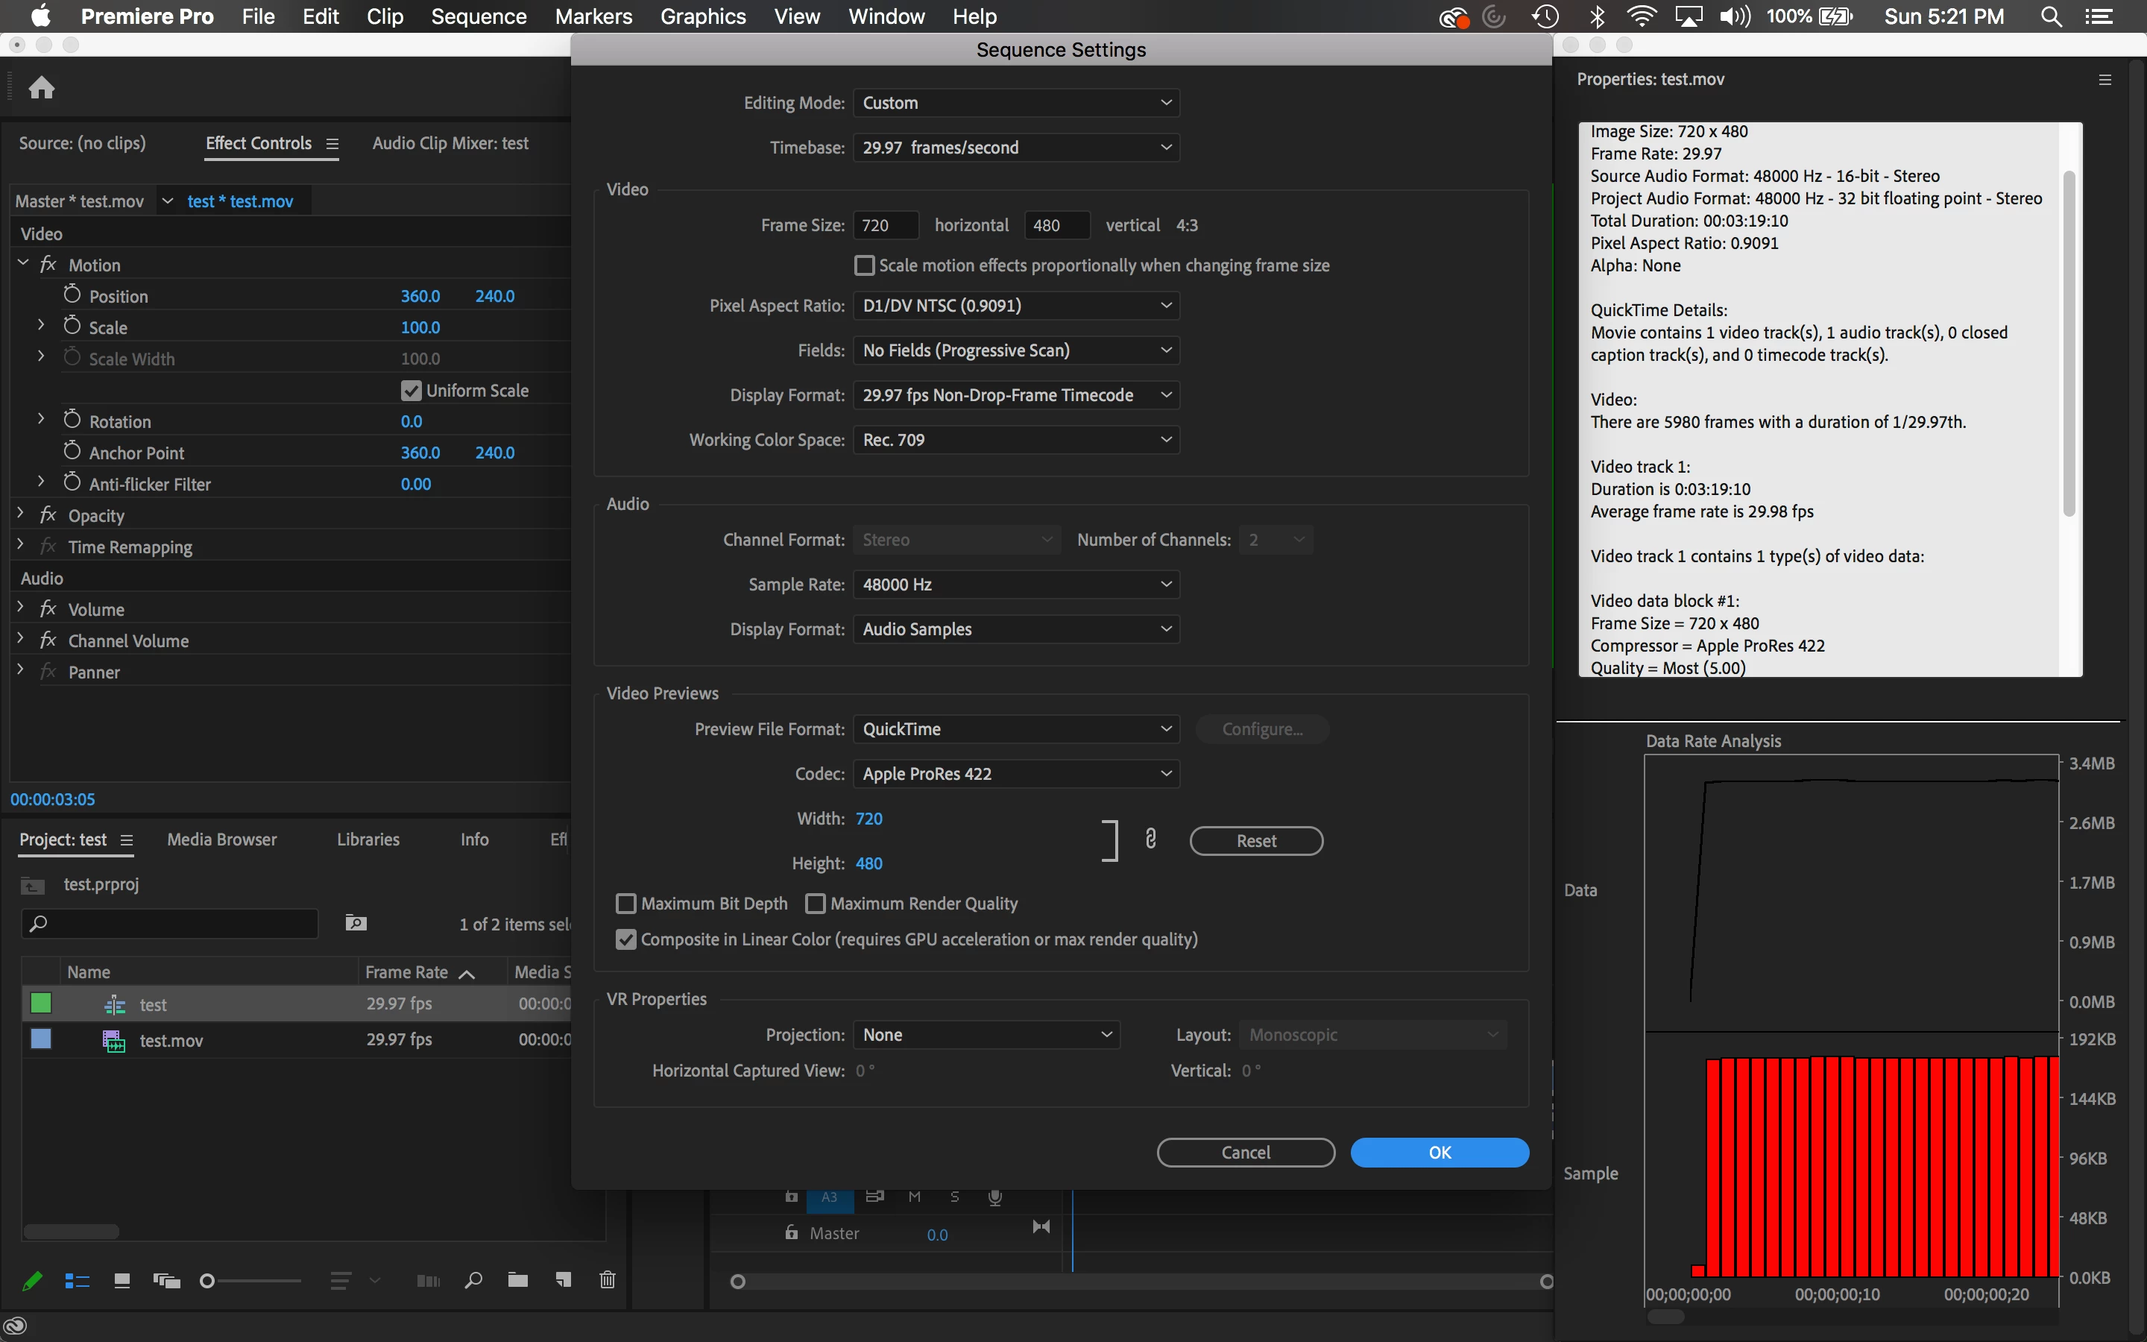Open the Timebase dropdown

pyautogui.click(x=1016, y=148)
